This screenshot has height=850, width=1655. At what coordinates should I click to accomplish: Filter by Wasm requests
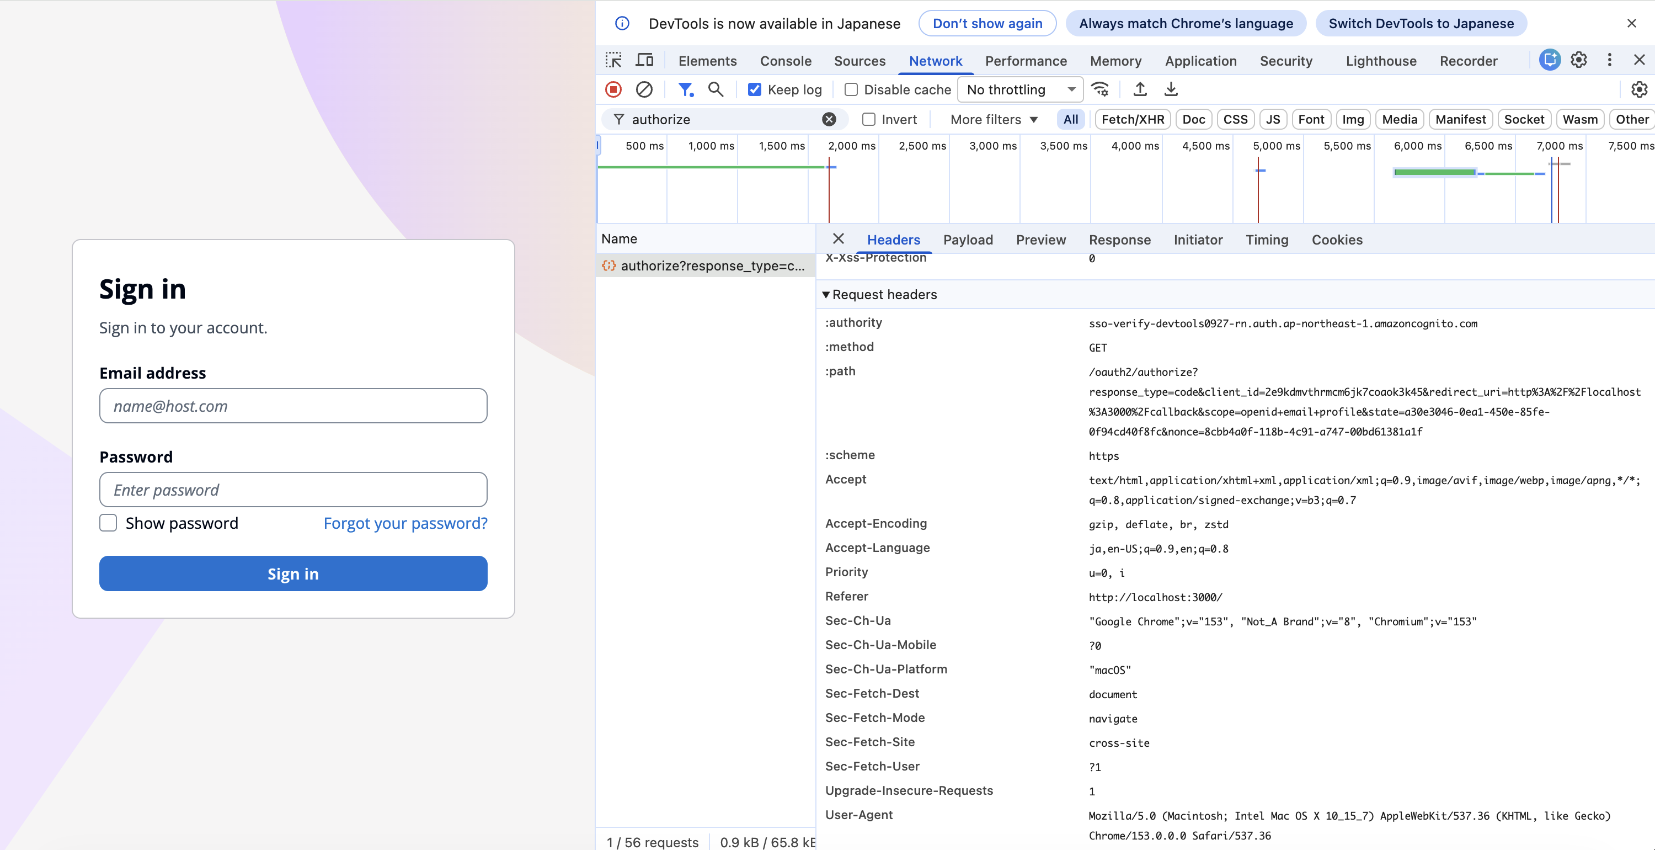pyautogui.click(x=1580, y=119)
